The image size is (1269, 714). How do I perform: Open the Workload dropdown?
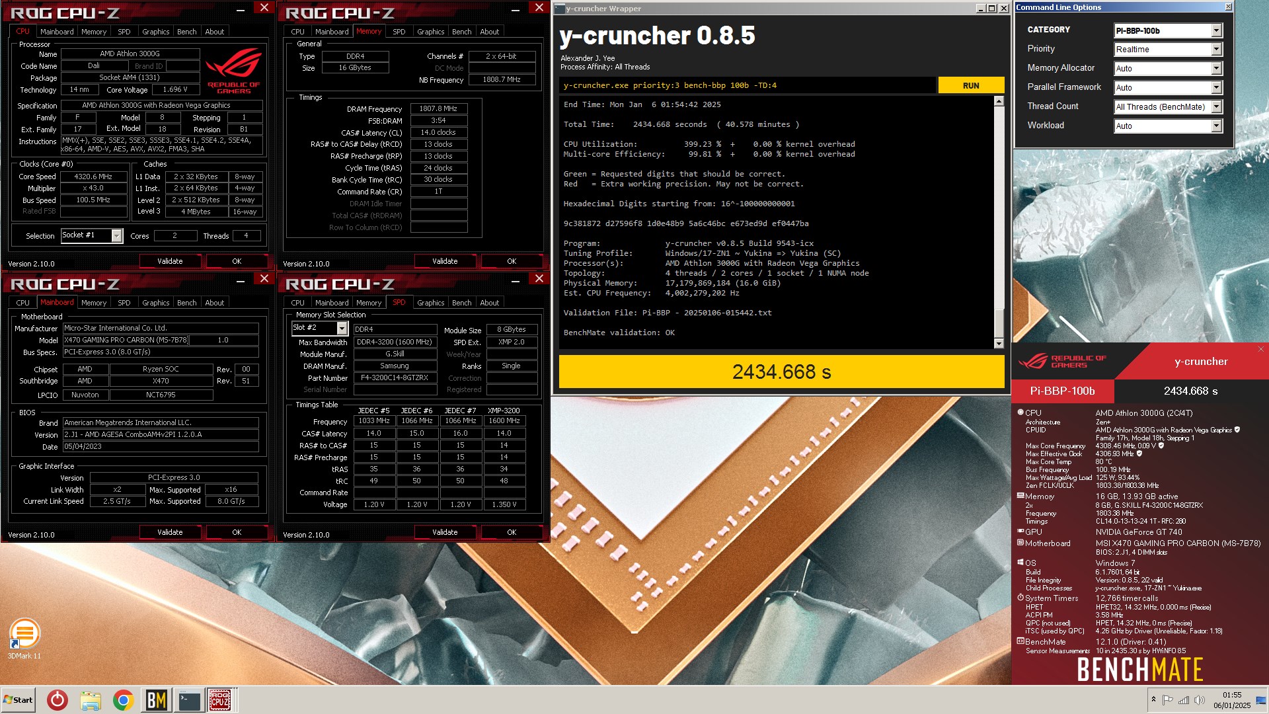coord(1168,126)
